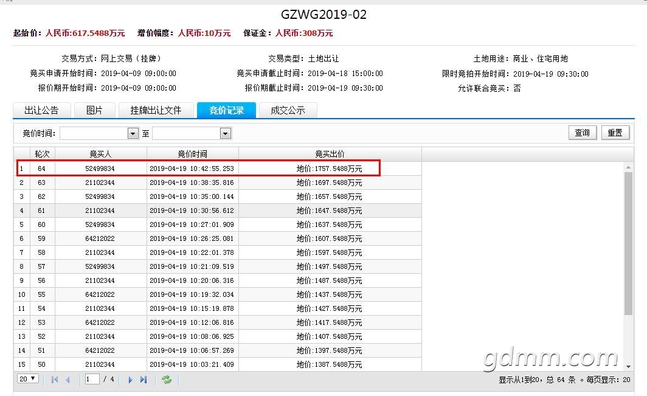Screen dimensions: 647x396
Task: Click the 查询 search button
Action: 582,133
